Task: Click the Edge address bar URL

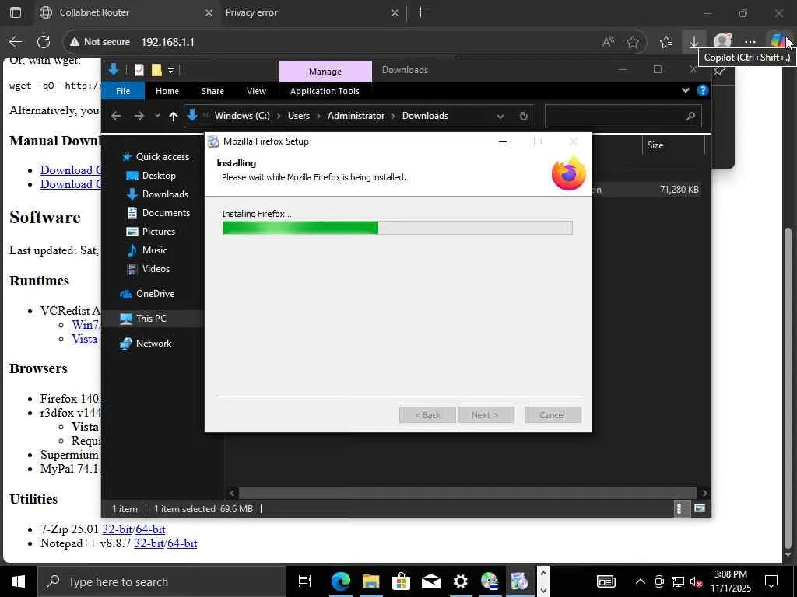Action: [x=168, y=42]
